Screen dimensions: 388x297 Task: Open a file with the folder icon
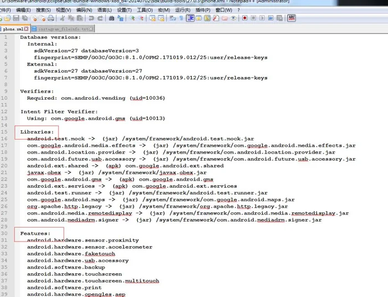pos(7,18)
